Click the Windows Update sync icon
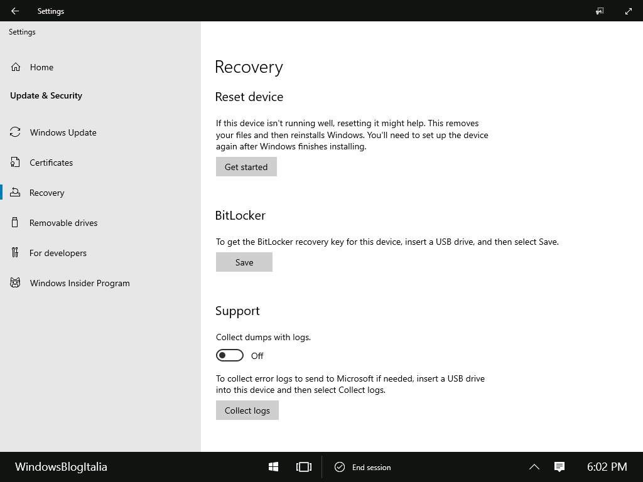Viewport: 643px width, 482px height. (15, 132)
